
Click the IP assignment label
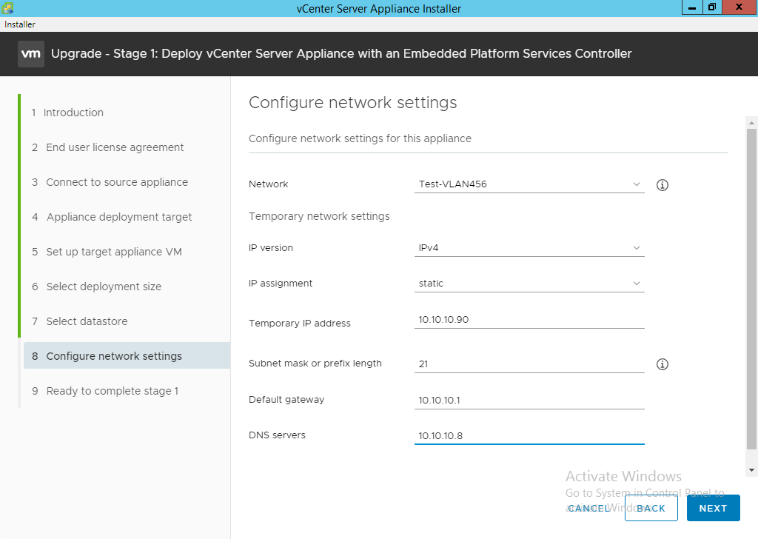[281, 284]
